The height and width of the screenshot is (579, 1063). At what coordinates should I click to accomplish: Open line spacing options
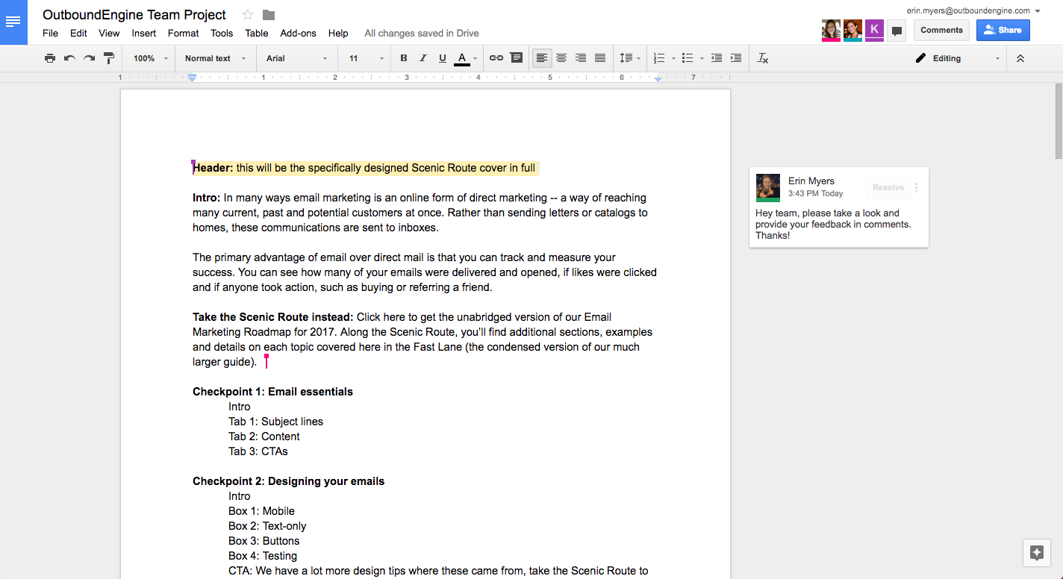point(629,58)
